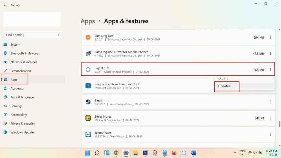Go back using the Settings back arrow

(x=5, y=5)
